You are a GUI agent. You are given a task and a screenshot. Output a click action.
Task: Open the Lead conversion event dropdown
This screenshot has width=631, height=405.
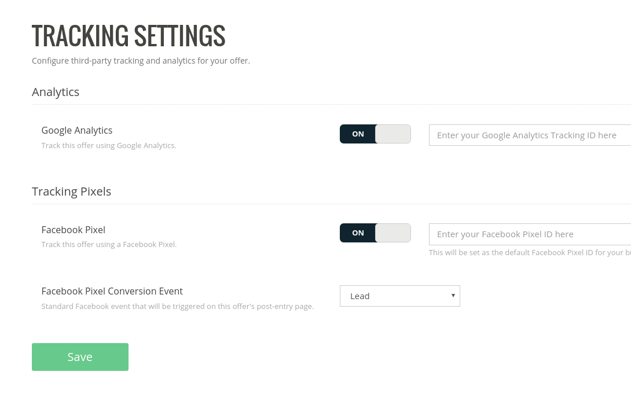pos(399,296)
